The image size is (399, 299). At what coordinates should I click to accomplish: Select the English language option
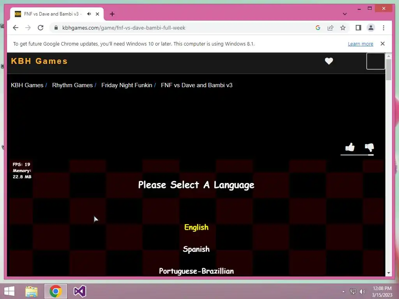(196, 227)
